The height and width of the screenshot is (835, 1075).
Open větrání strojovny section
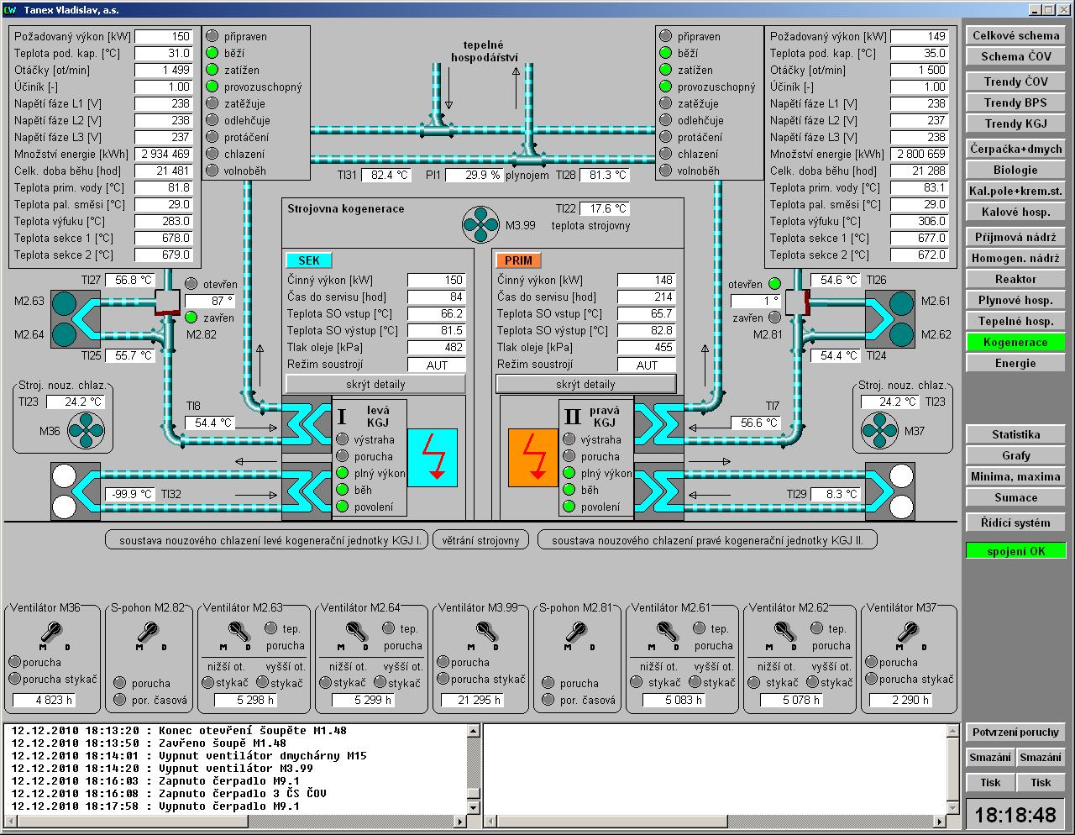(x=481, y=540)
